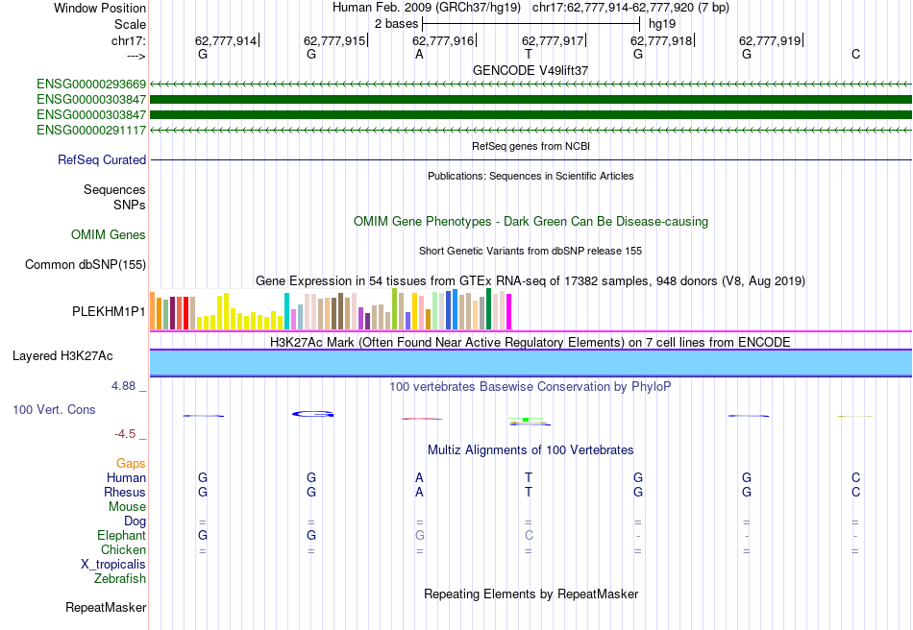Open the RefSeq Curated track label

[x=102, y=160]
